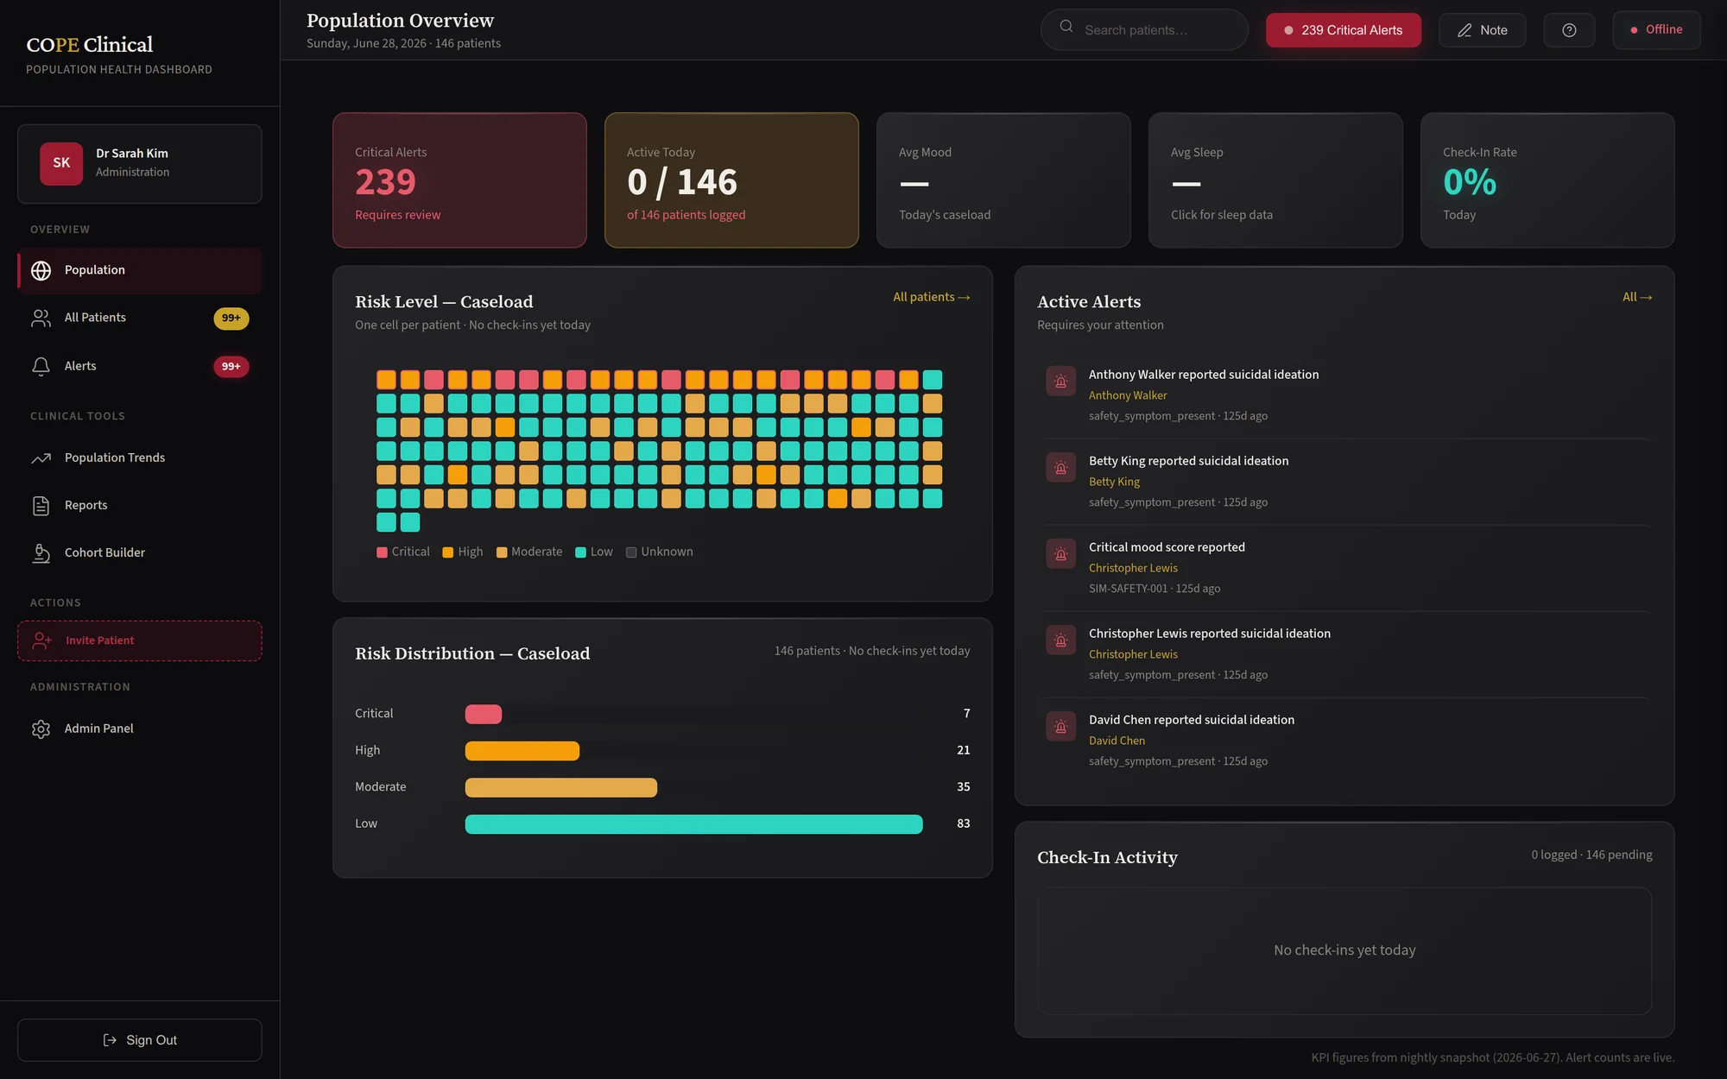The image size is (1727, 1079).
Task: Focus the Search patients field
Action: point(1144,30)
